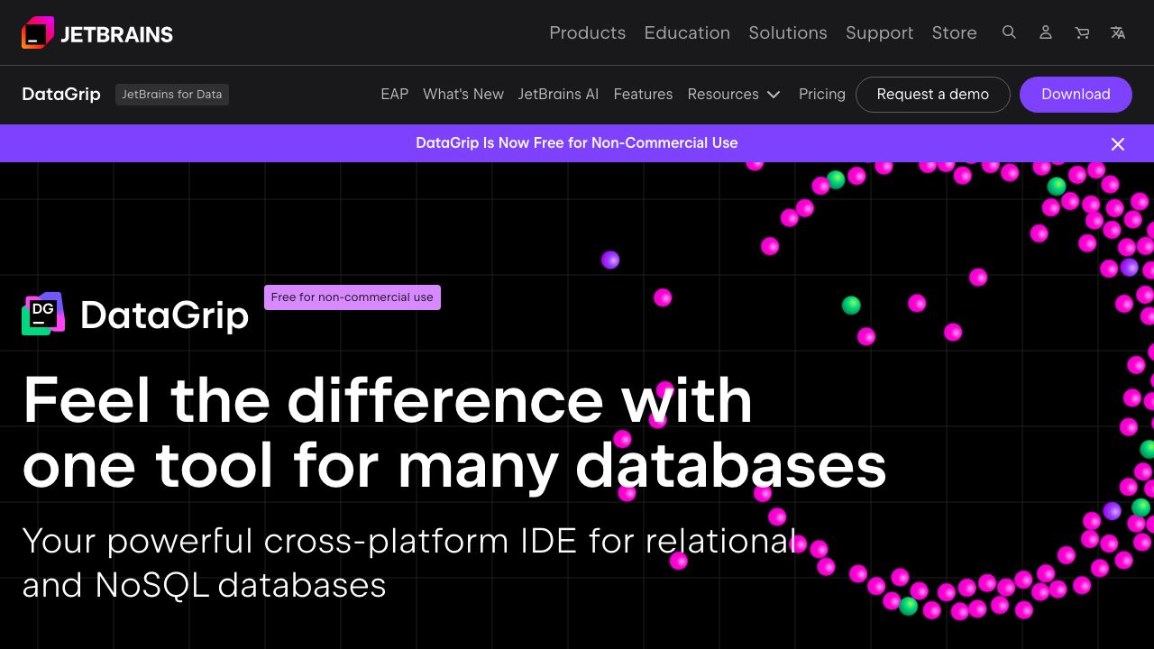
Task: Click the DataGrip DG logo icon
Action: (43, 314)
